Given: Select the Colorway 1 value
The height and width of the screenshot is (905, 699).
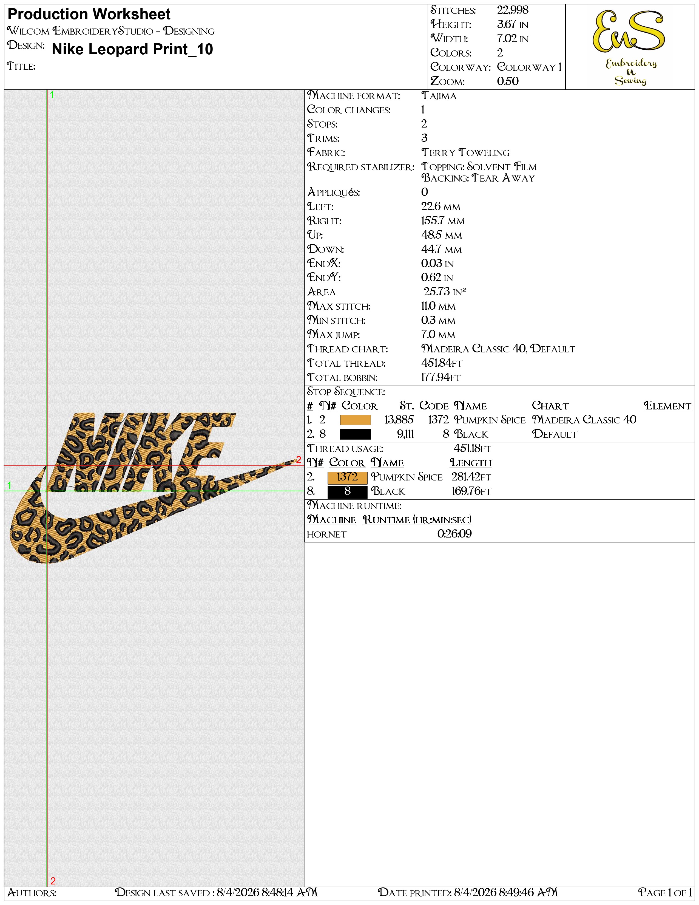Looking at the screenshot, I should coord(529,67).
